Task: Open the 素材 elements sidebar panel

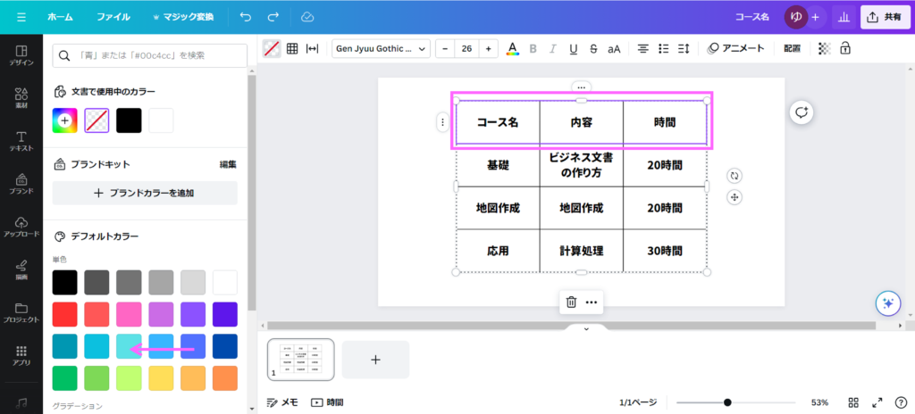Action: point(21,98)
